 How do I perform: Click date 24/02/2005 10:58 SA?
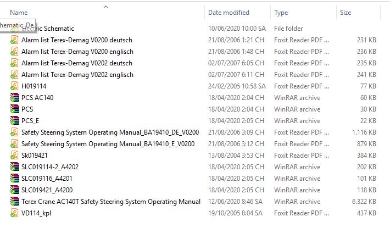tap(237, 86)
